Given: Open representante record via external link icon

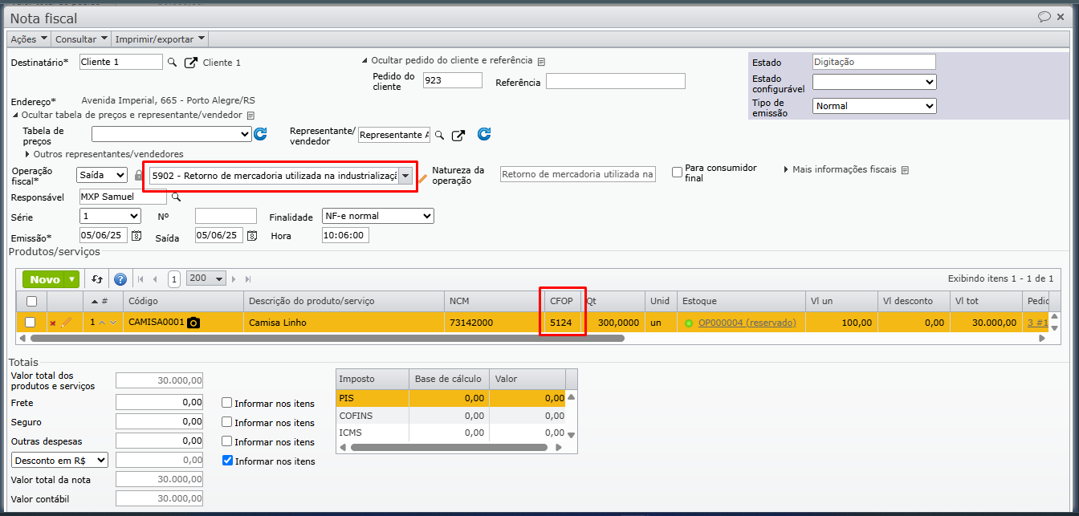Looking at the screenshot, I should click(x=458, y=135).
